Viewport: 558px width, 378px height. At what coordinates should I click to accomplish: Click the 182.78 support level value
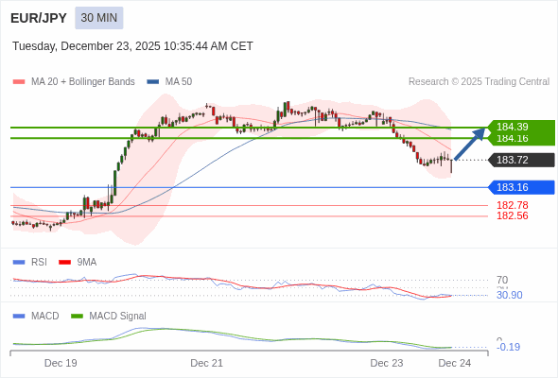(513, 205)
